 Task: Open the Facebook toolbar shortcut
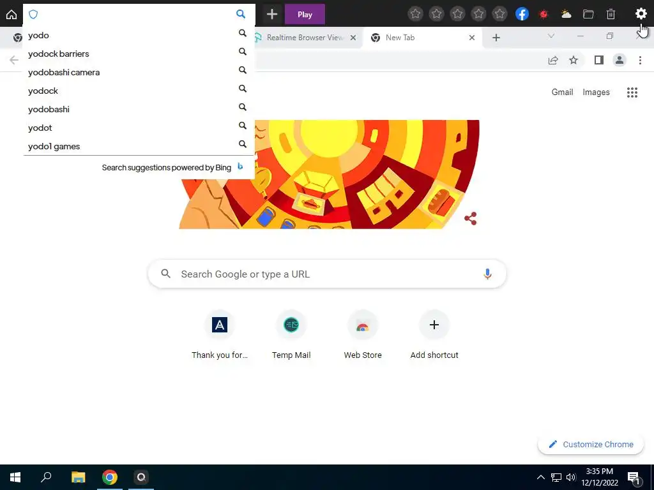522,14
